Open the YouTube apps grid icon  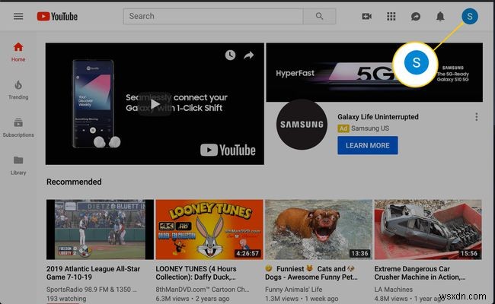[x=391, y=17]
